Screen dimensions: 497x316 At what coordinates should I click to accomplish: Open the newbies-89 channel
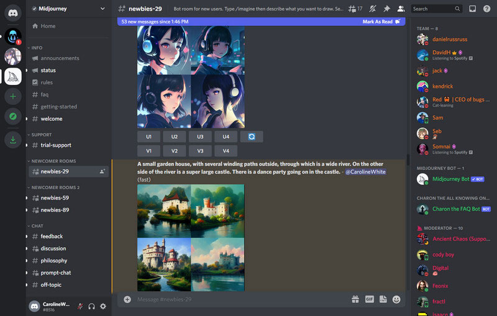coord(68,210)
